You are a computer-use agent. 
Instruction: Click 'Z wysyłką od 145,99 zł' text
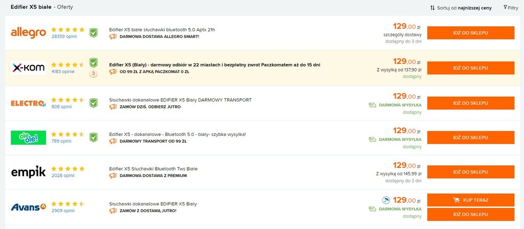399,174
